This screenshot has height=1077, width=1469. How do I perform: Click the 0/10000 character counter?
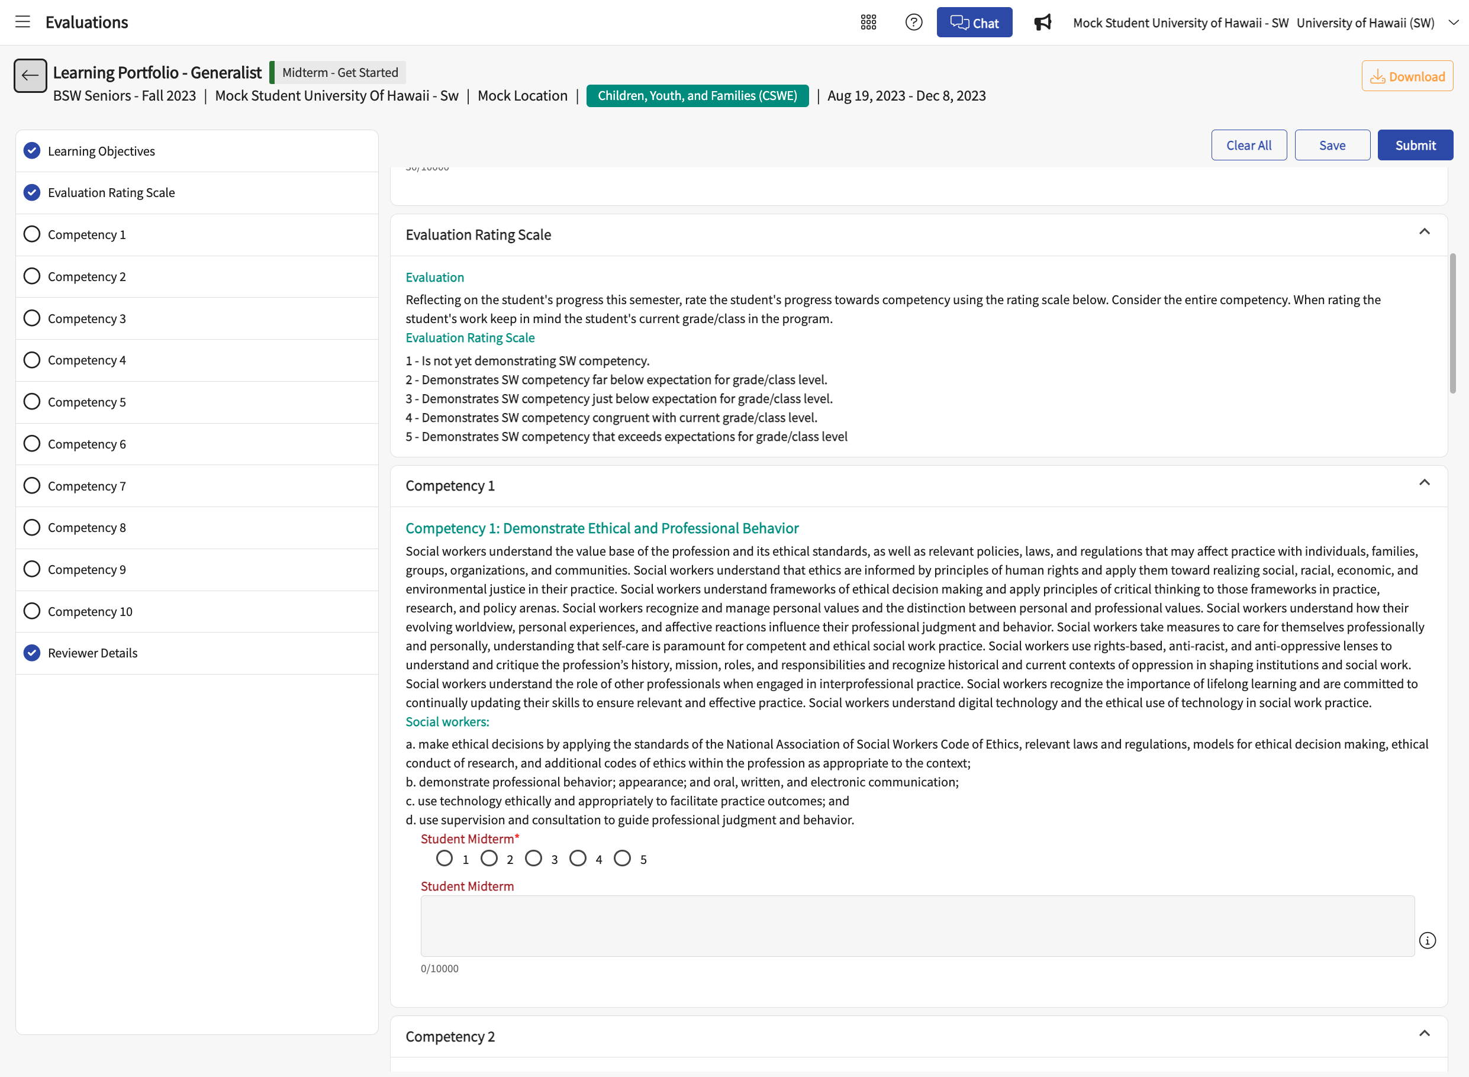click(440, 968)
